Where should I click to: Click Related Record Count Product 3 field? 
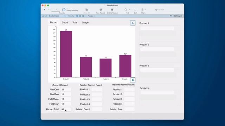pos(97,99)
